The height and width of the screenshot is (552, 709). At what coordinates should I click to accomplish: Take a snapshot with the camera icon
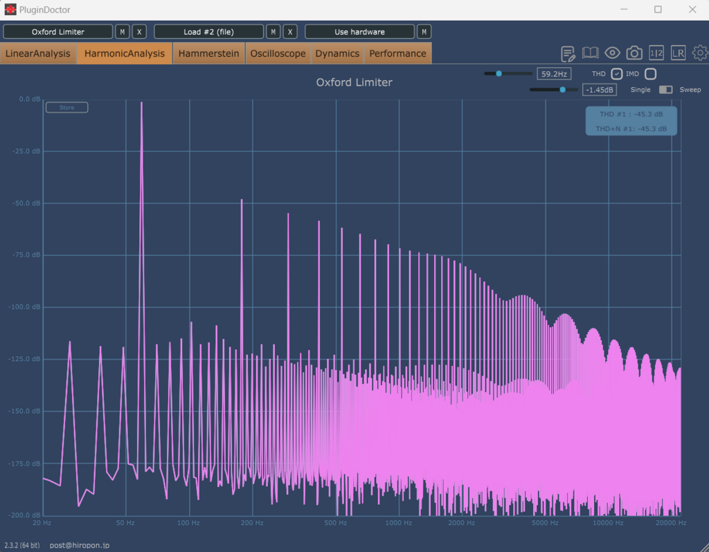click(634, 53)
